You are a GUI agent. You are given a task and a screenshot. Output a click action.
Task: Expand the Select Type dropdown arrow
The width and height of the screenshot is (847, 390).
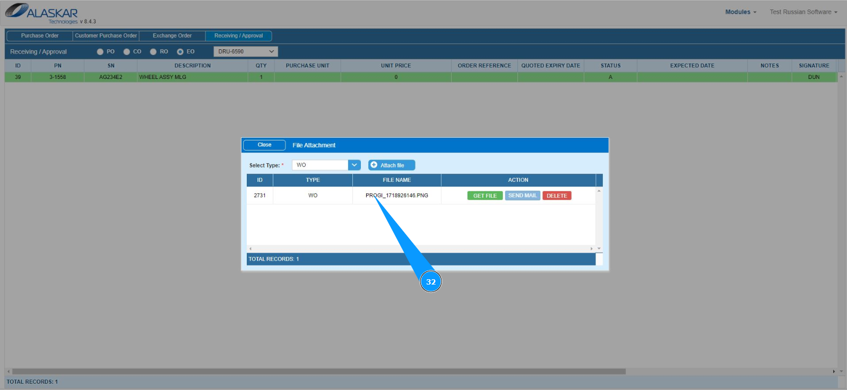coord(355,165)
